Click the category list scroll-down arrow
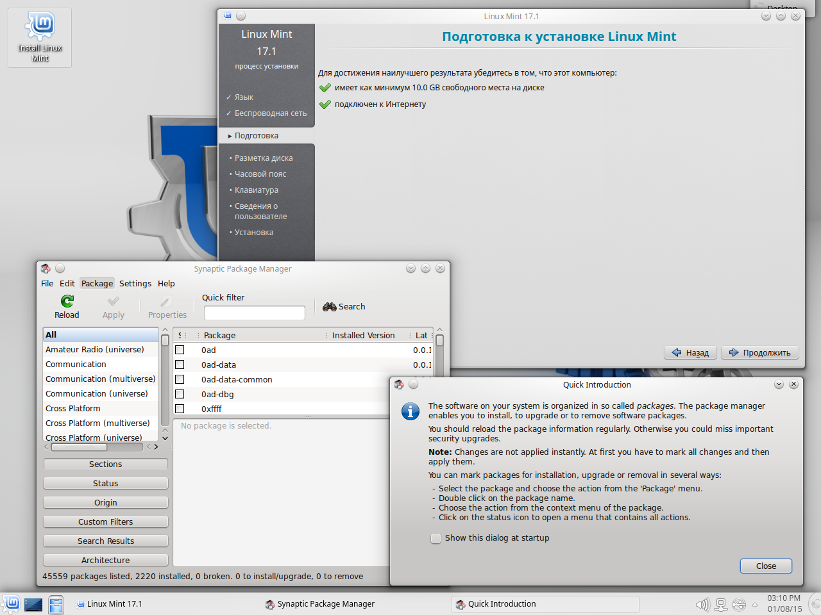821x615 pixels. (x=165, y=438)
